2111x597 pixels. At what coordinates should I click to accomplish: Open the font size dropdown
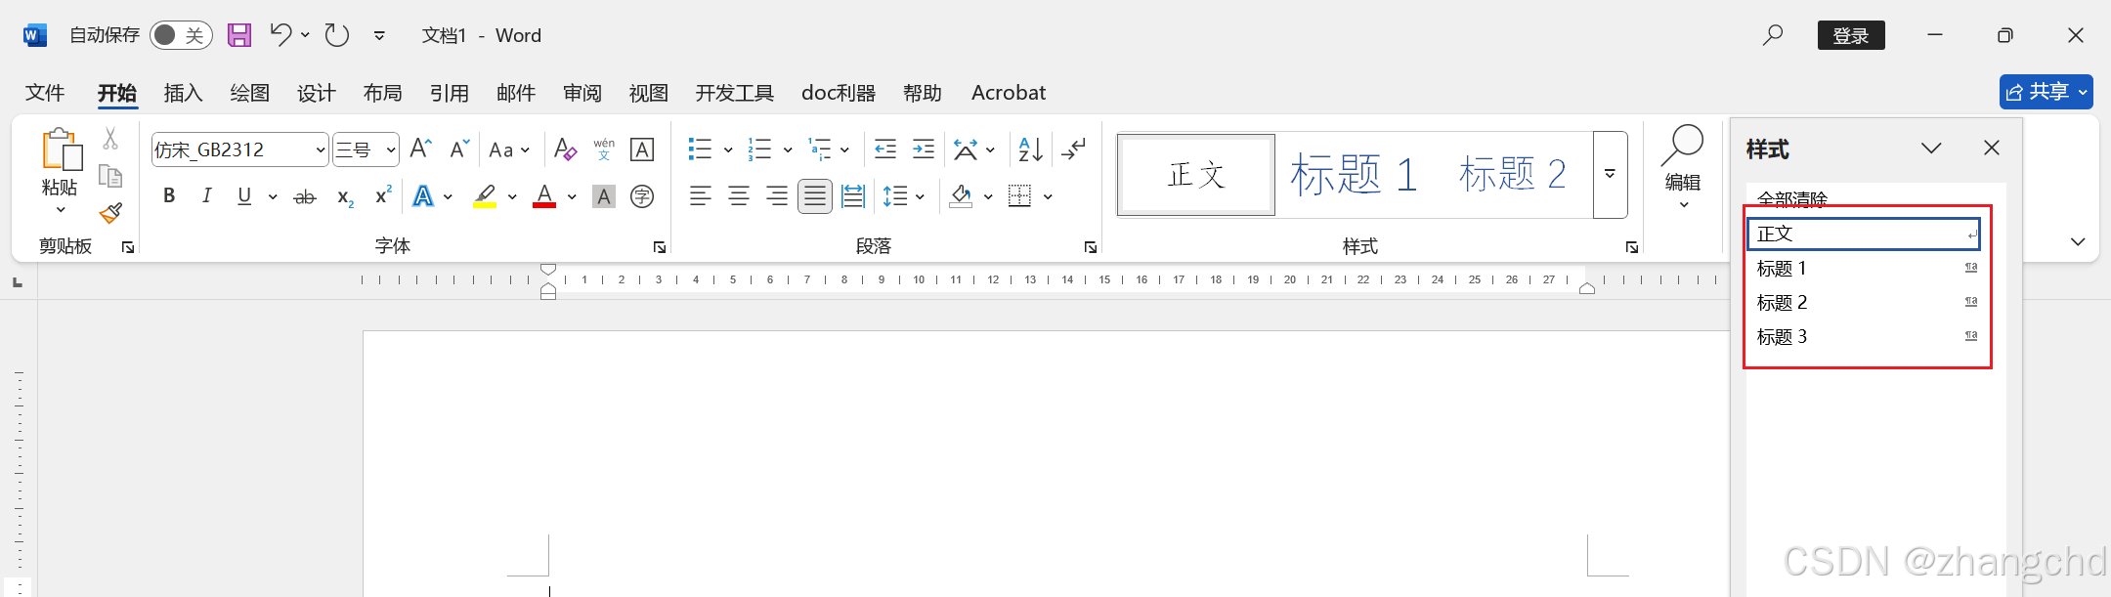(x=391, y=149)
